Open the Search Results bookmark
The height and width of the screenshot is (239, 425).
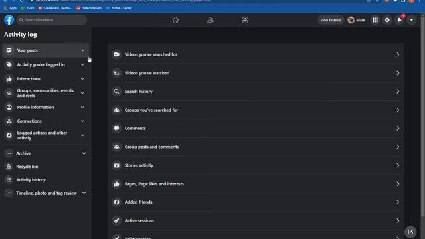tap(89, 8)
